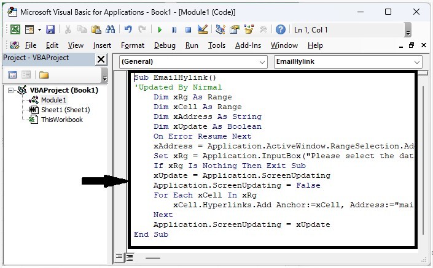Open the Tools menu

pyautogui.click(x=217, y=45)
